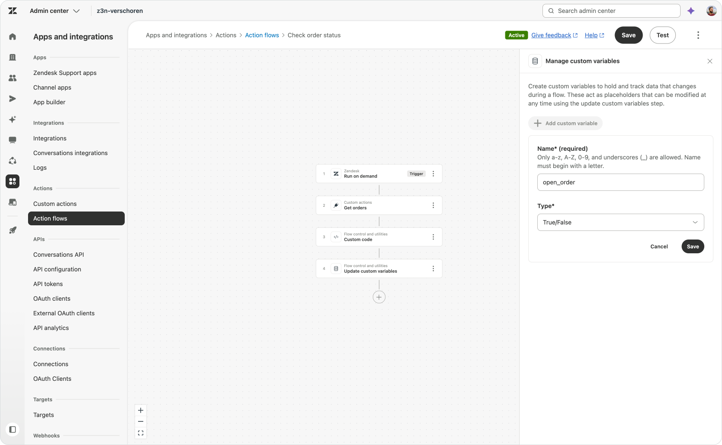
Task: Select Action flows in the sidebar
Action: (x=76, y=218)
